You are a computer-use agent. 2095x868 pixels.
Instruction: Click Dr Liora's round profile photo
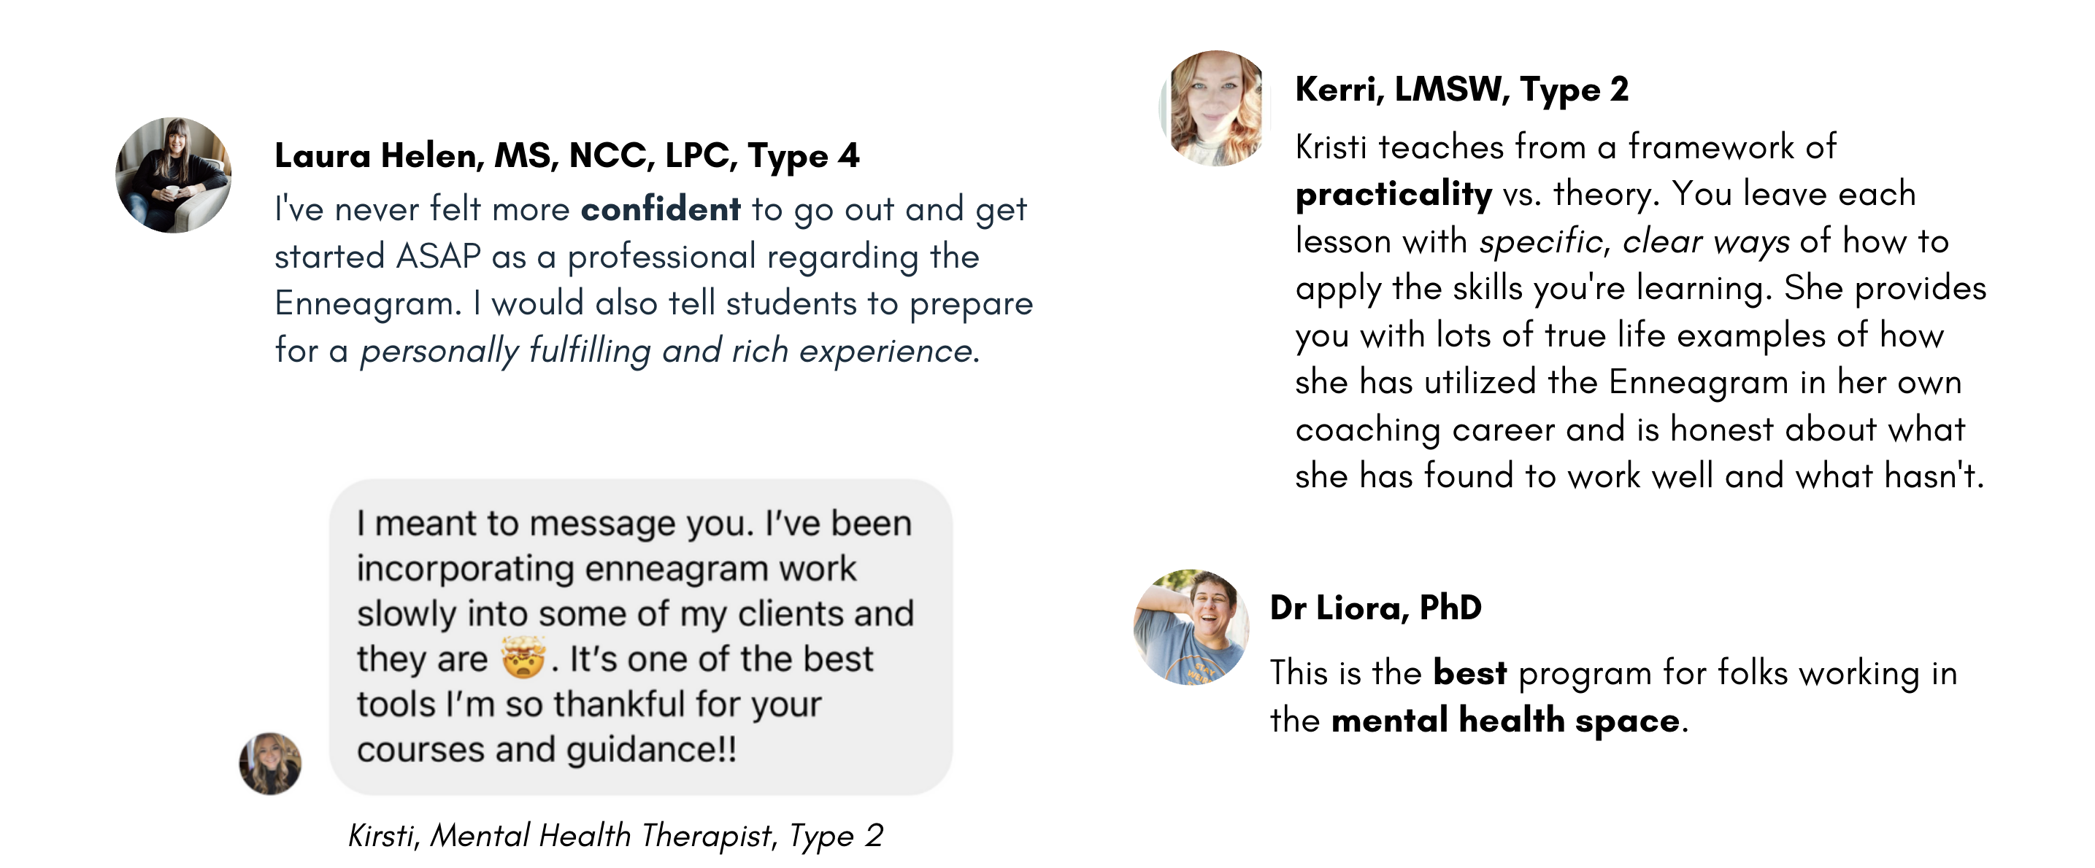[1191, 627]
